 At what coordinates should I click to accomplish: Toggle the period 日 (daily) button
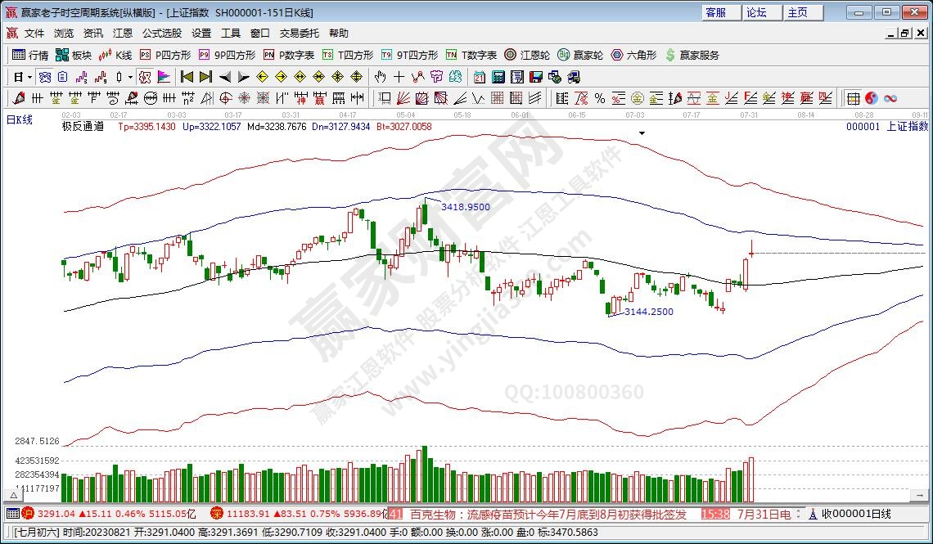pyautogui.click(x=17, y=77)
